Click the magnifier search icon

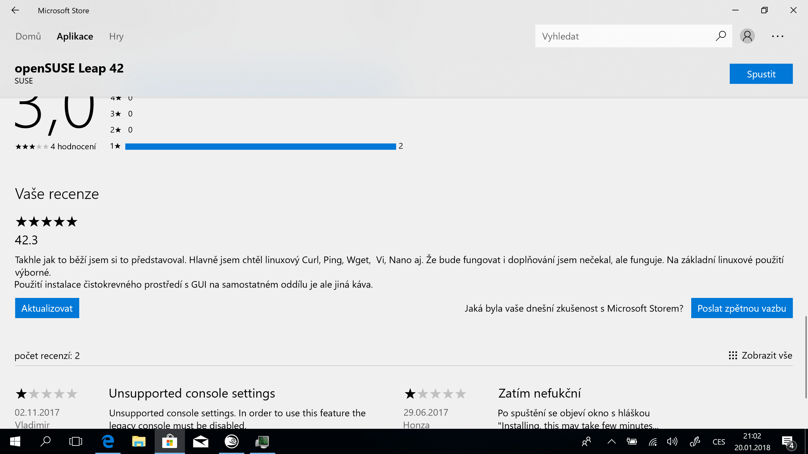pyautogui.click(x=721, y=36)
